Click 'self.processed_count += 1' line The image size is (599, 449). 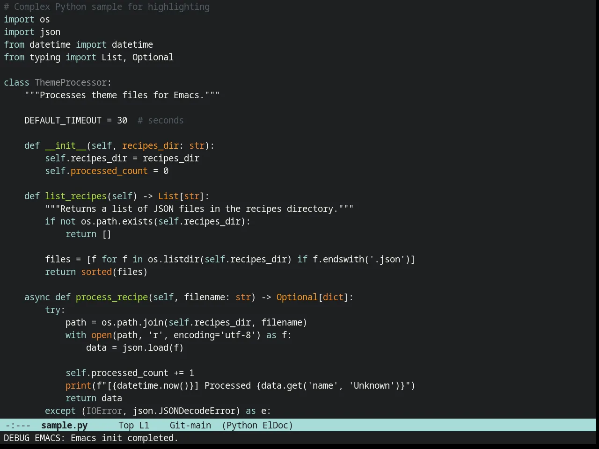[130, 373]
